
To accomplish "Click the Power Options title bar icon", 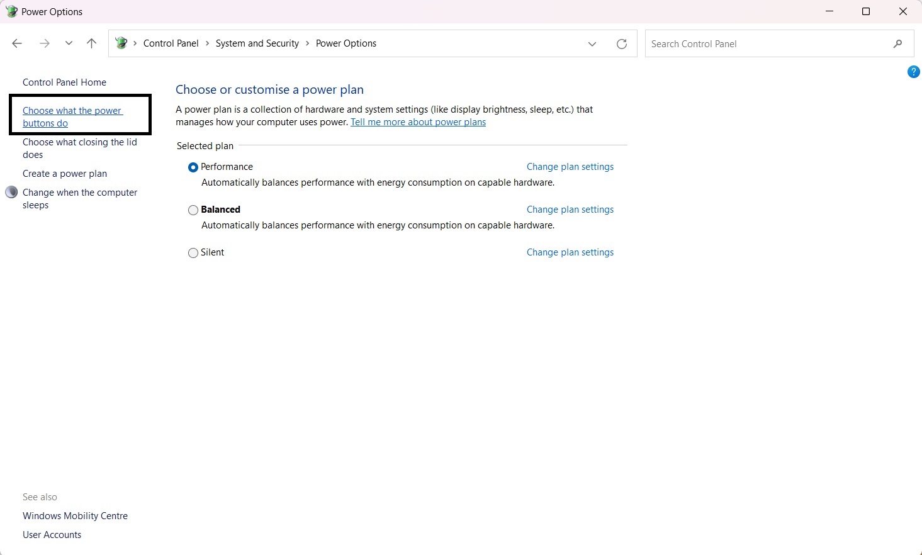I will coord(11,11).
